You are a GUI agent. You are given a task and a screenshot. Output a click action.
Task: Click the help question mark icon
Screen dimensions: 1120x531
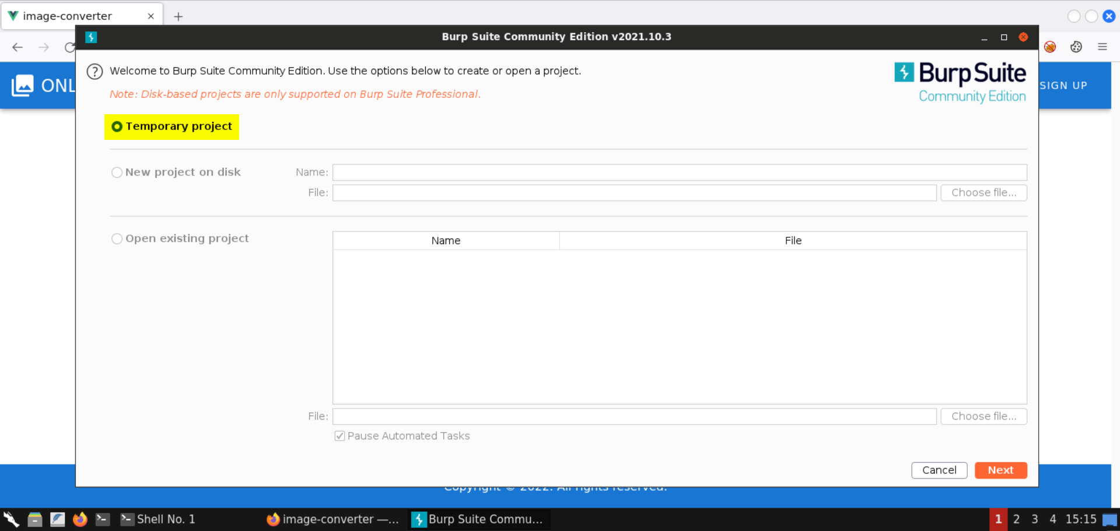click(x=94, y=72)
